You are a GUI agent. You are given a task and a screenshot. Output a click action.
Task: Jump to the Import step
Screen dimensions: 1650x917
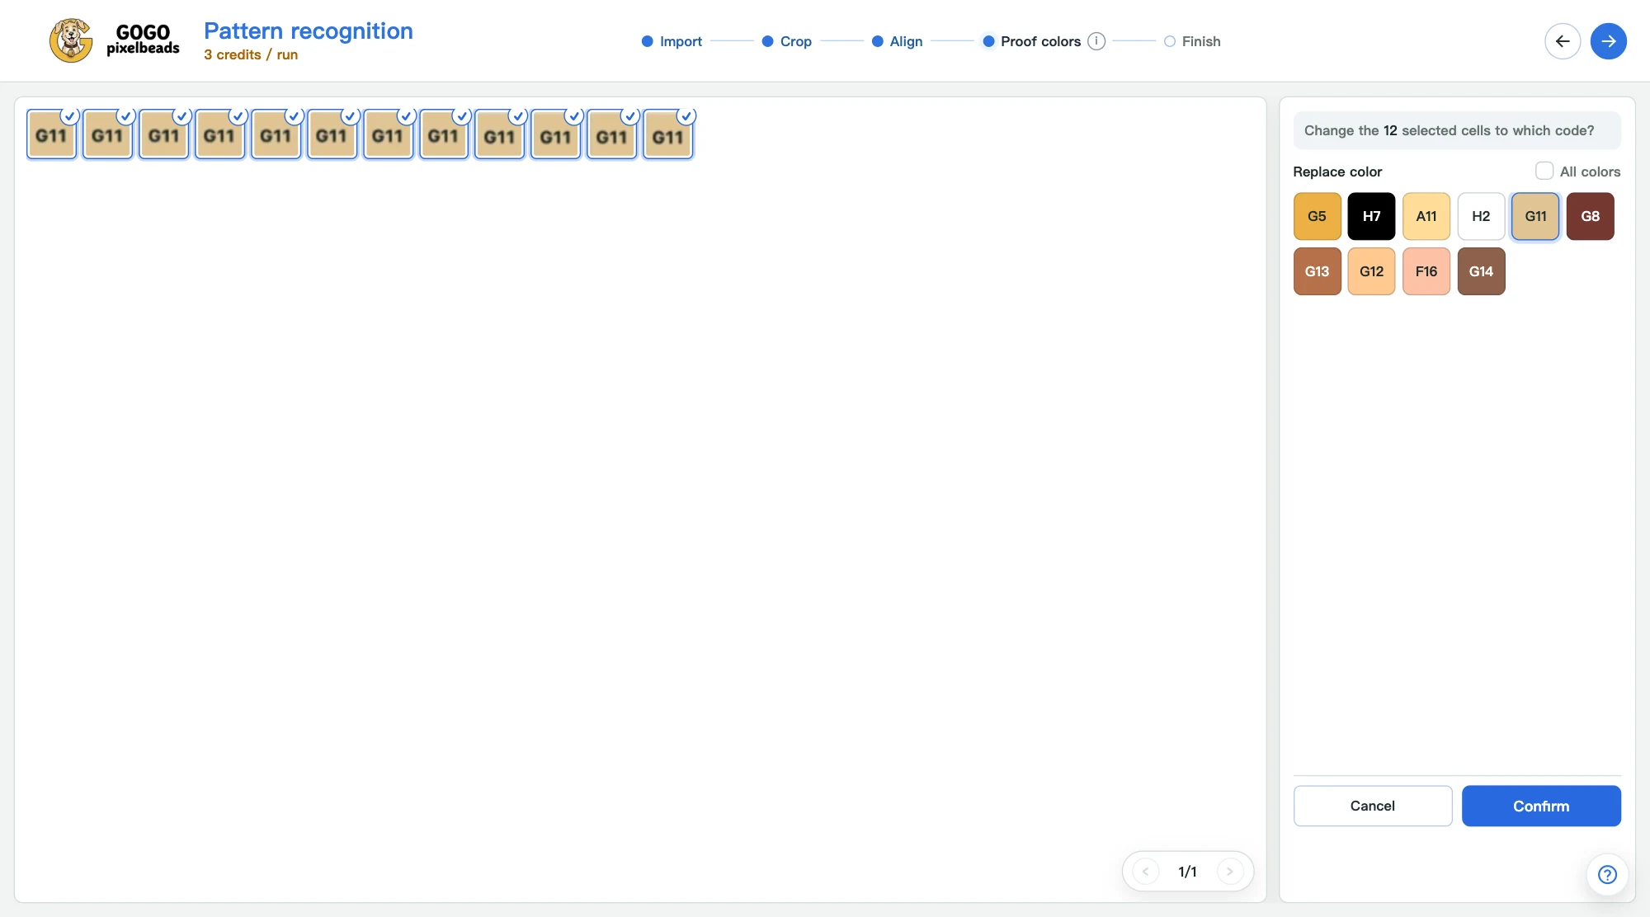(x=672, y=41)
